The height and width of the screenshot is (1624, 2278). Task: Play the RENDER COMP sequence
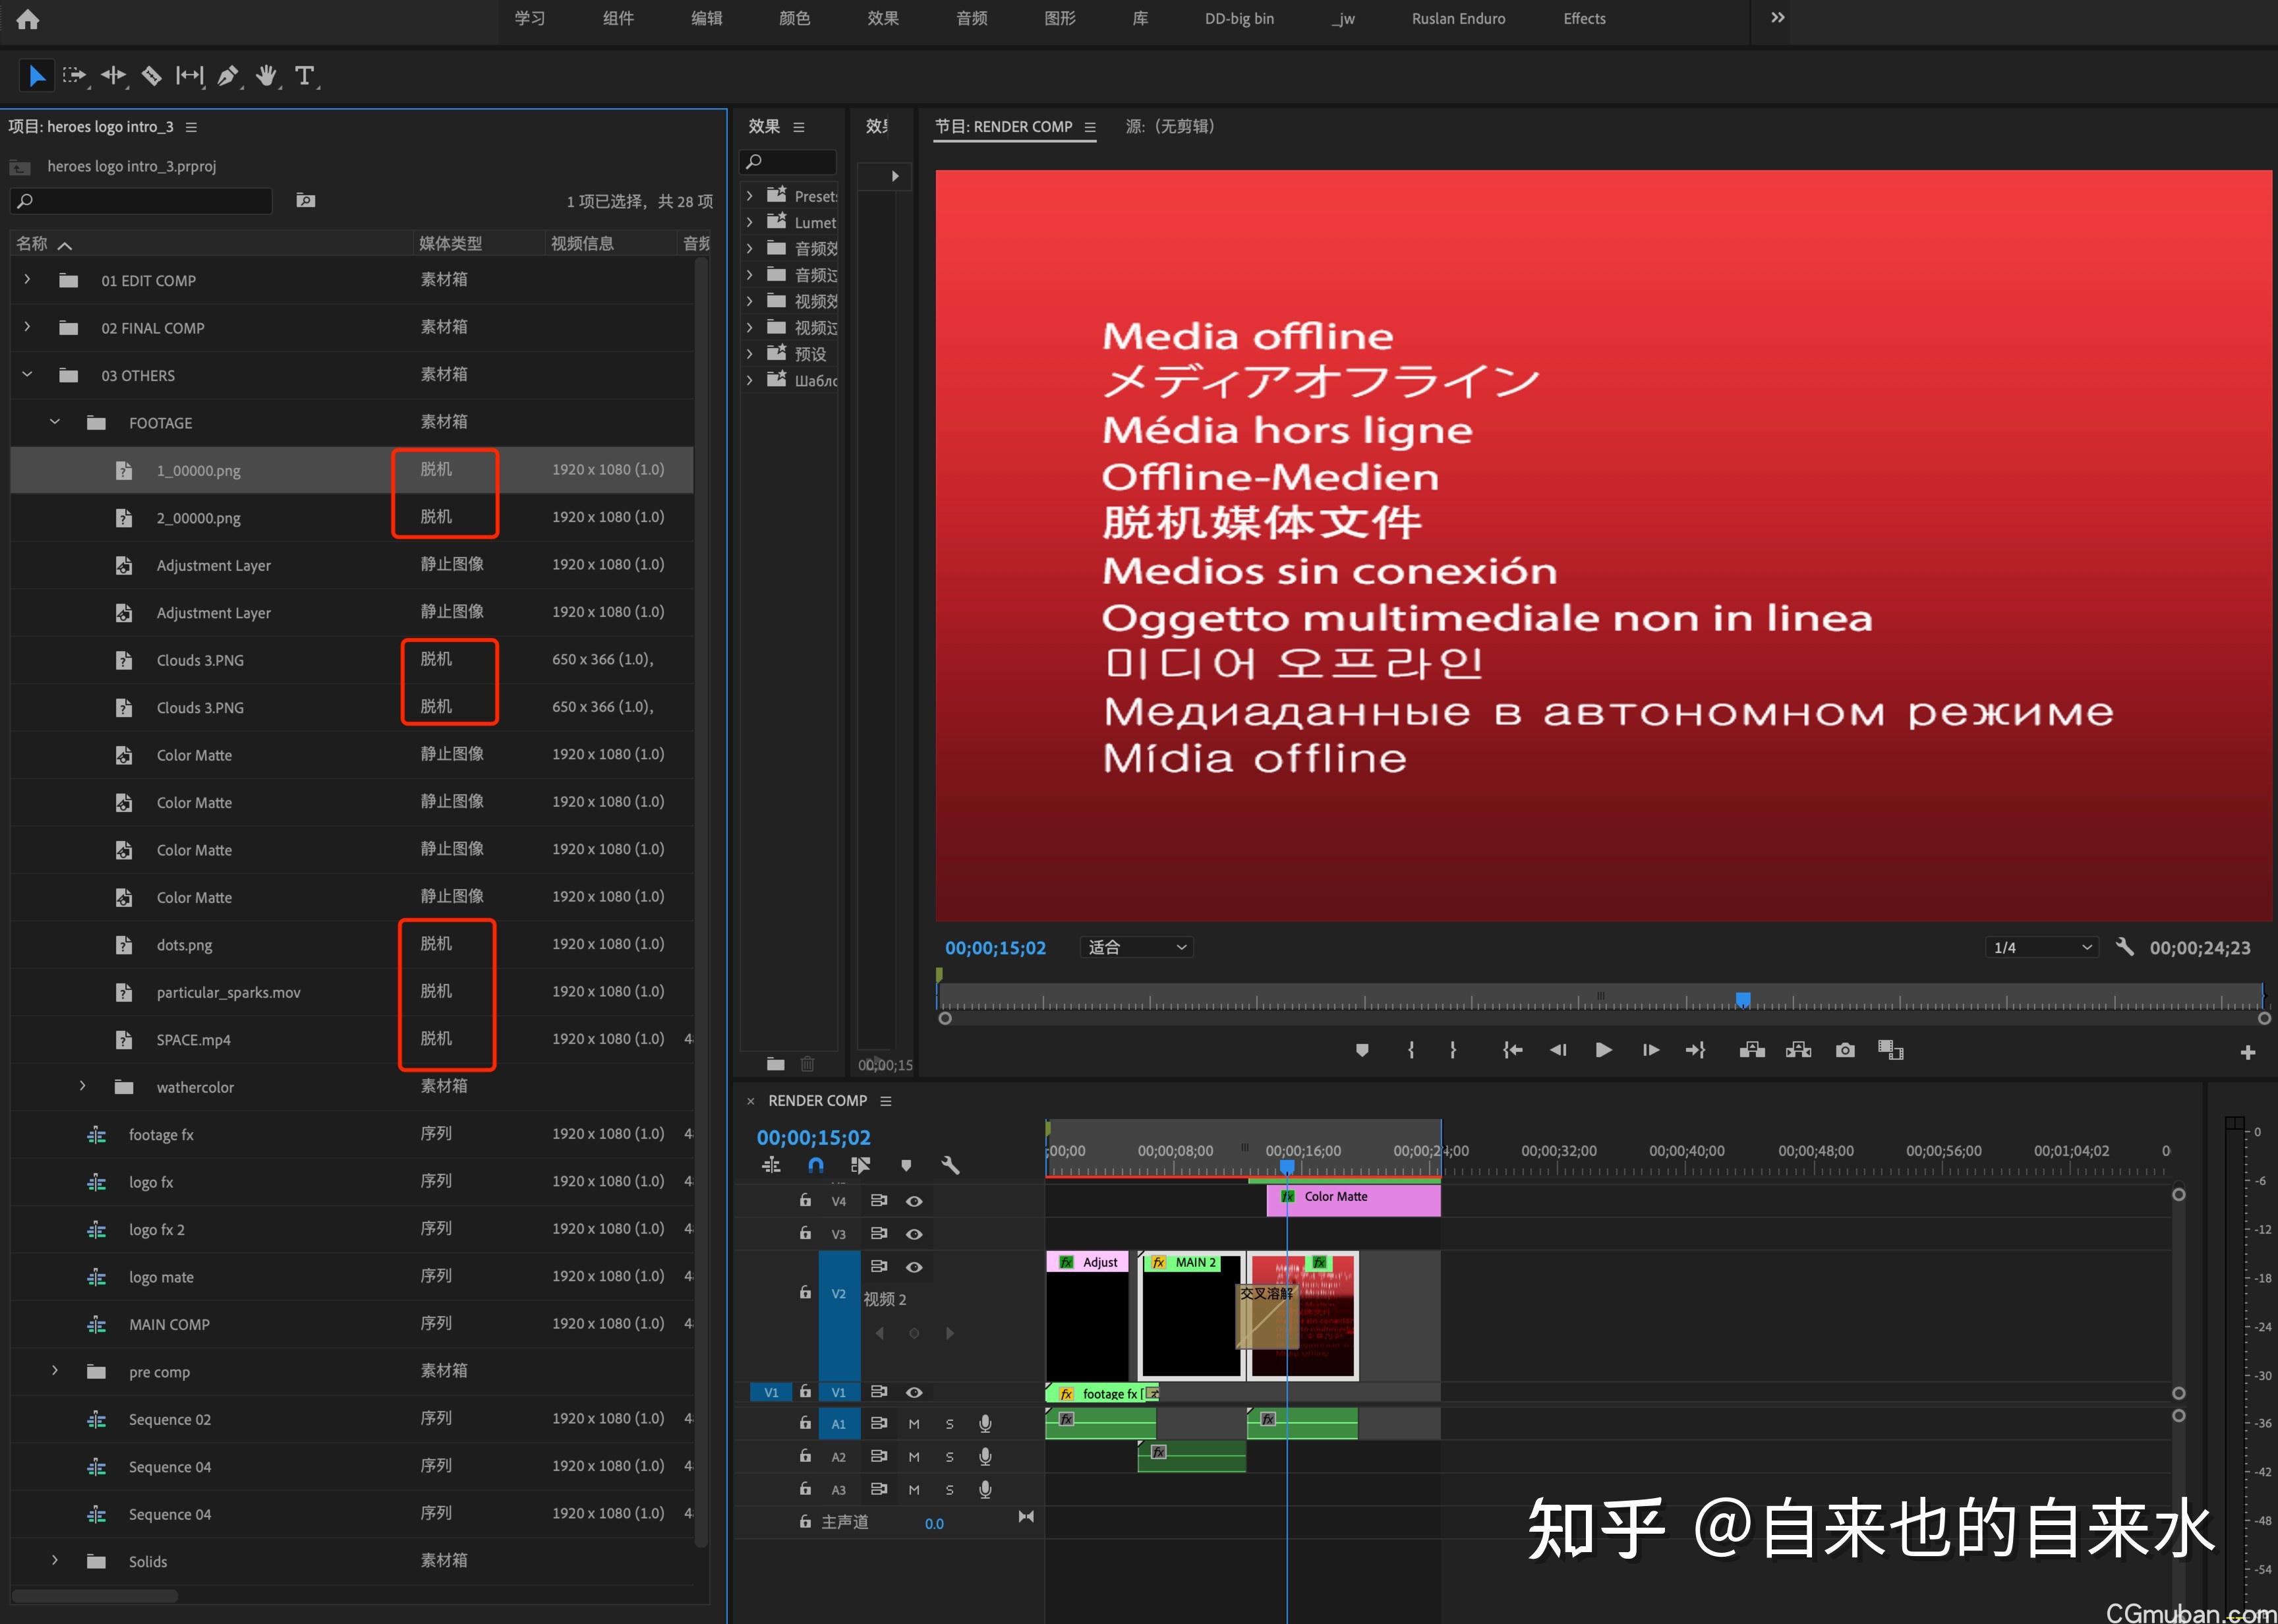[x=1603, y=1050]
